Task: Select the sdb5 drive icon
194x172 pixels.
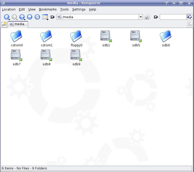Action: (136, 36)
